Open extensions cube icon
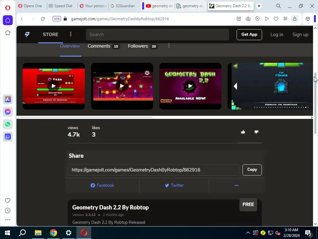The height and width of the screenshot is (239, 318). click(308, 19)
